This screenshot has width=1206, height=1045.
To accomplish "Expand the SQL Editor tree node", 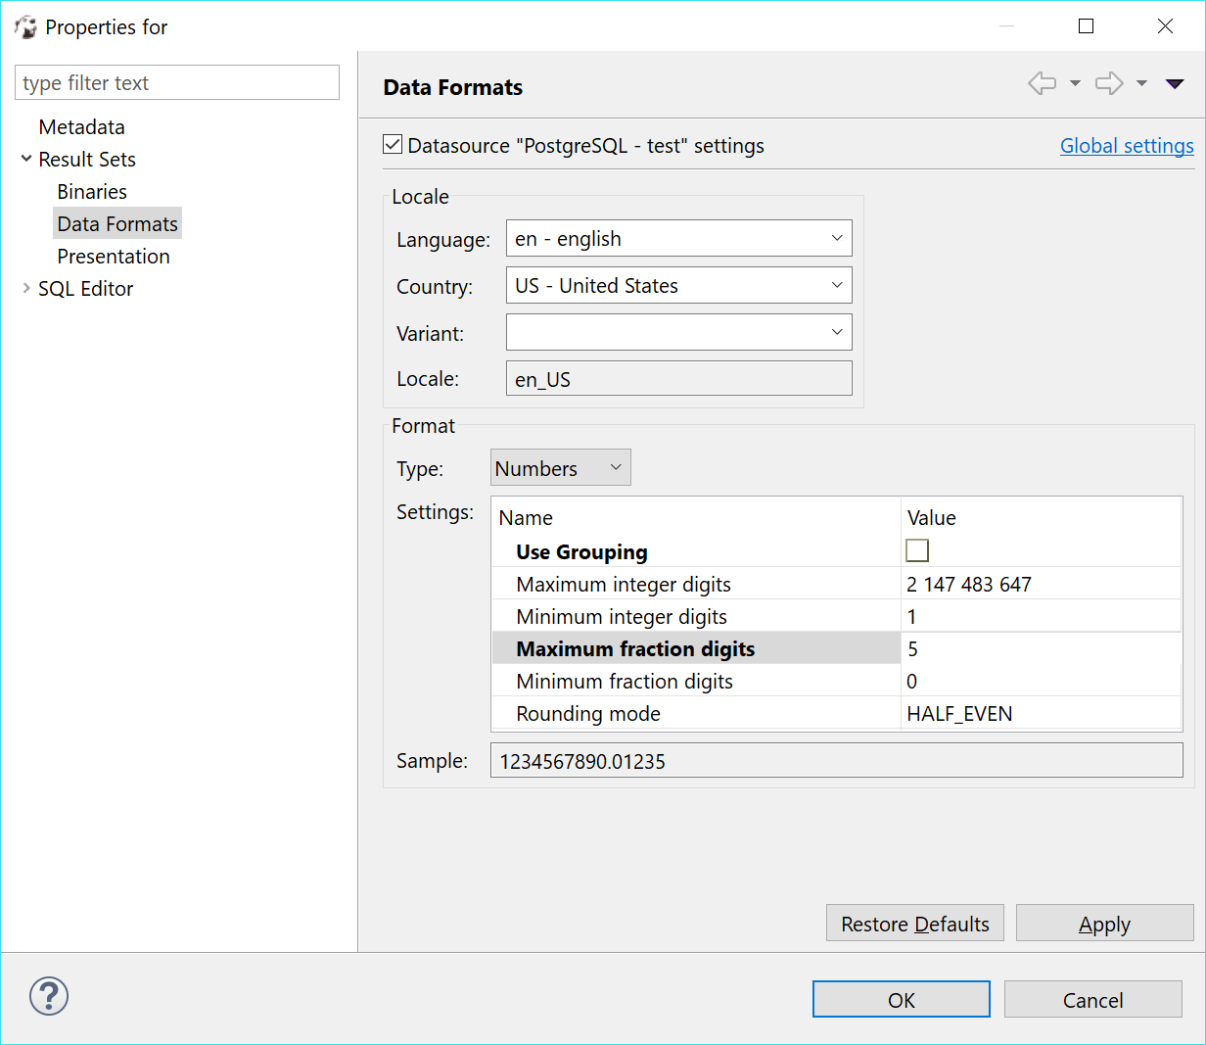I will (x=25, y=288).
